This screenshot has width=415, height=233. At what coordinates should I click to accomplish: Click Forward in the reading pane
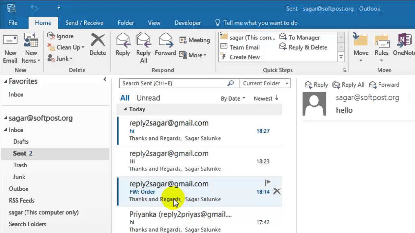384,85
